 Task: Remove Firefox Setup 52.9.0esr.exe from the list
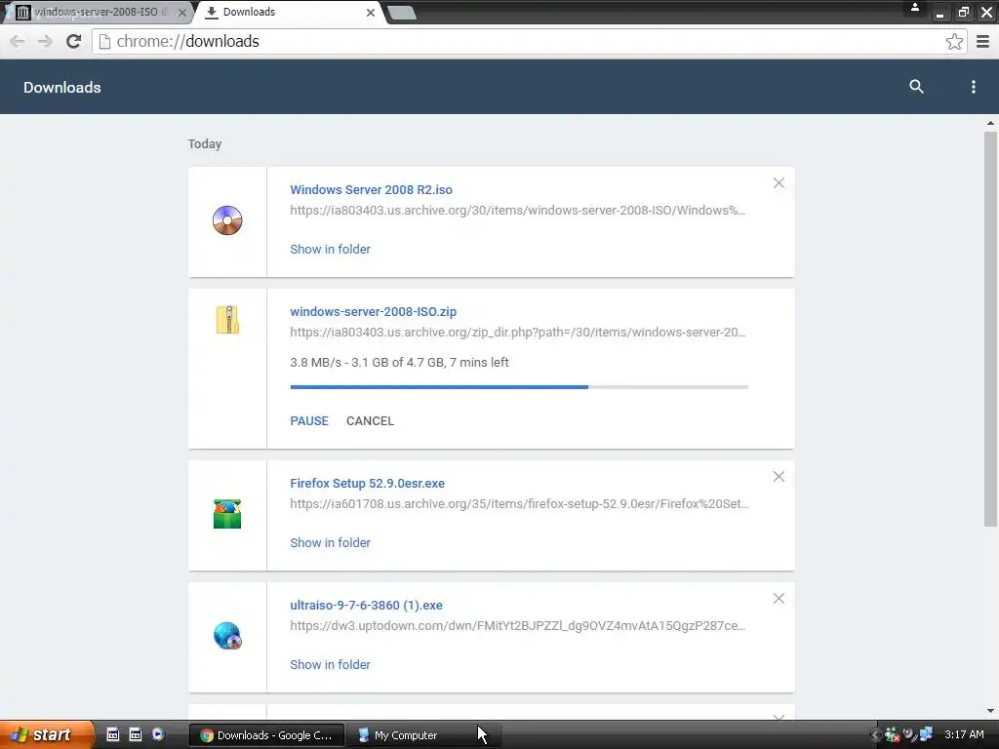(779, 477)
